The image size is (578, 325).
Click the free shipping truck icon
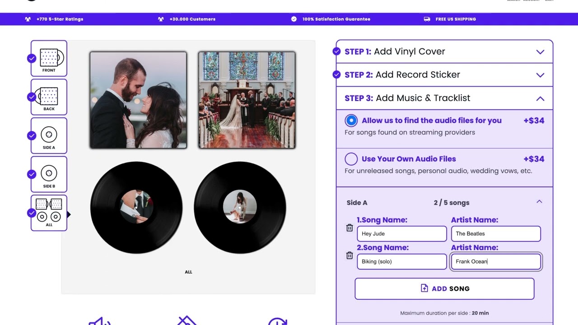(x=427, y=19)
